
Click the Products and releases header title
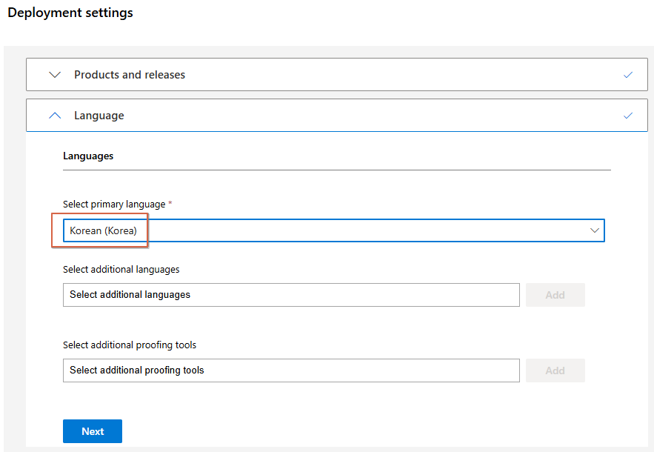130,75
